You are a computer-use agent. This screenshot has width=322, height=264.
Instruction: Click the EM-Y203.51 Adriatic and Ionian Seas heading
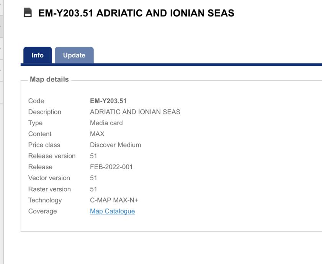tap(136, 14)
